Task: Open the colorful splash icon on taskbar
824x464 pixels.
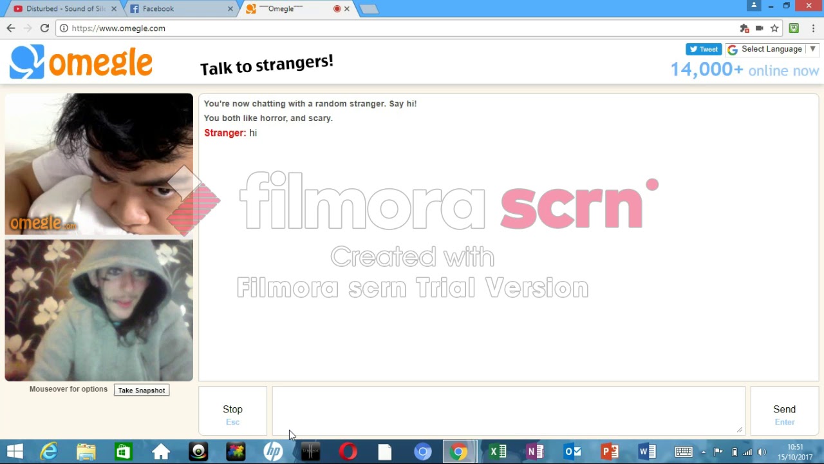Action: 236,452
